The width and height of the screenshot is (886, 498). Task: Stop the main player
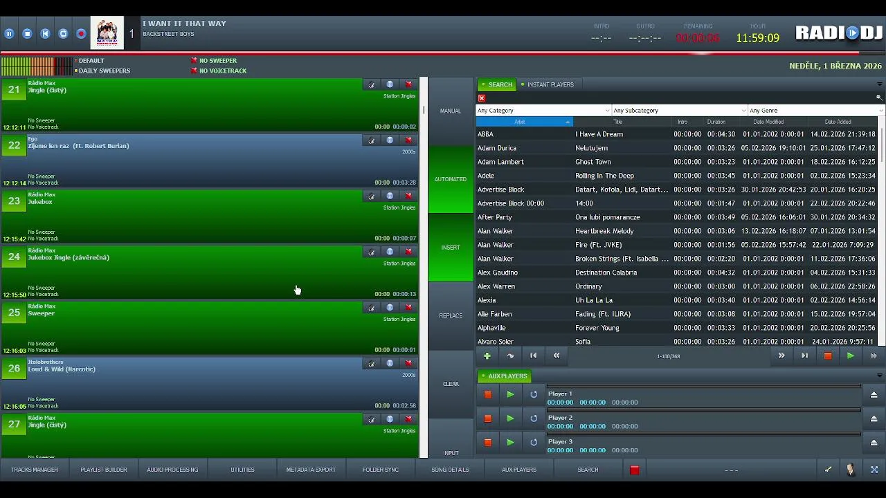tap(27, 33)
